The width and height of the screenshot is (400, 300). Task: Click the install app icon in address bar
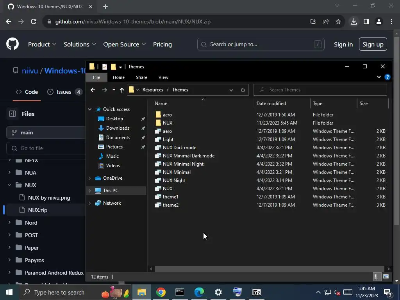[313, 22]
